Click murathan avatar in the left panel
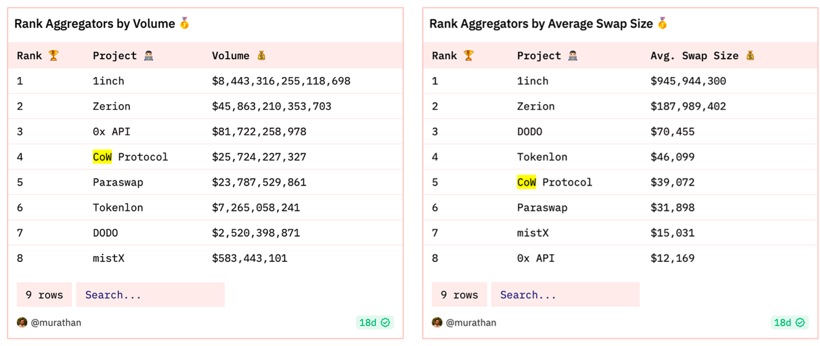Screen dimensions: 820x346 [x=22, y=322]
